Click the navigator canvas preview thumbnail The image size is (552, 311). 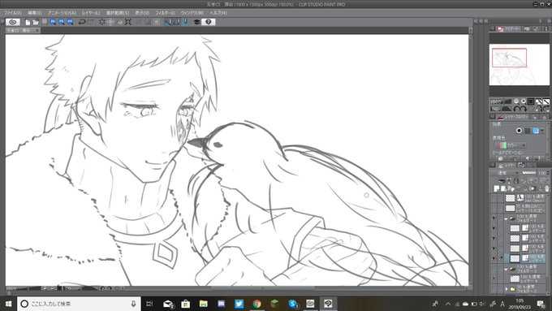(519, 64)
